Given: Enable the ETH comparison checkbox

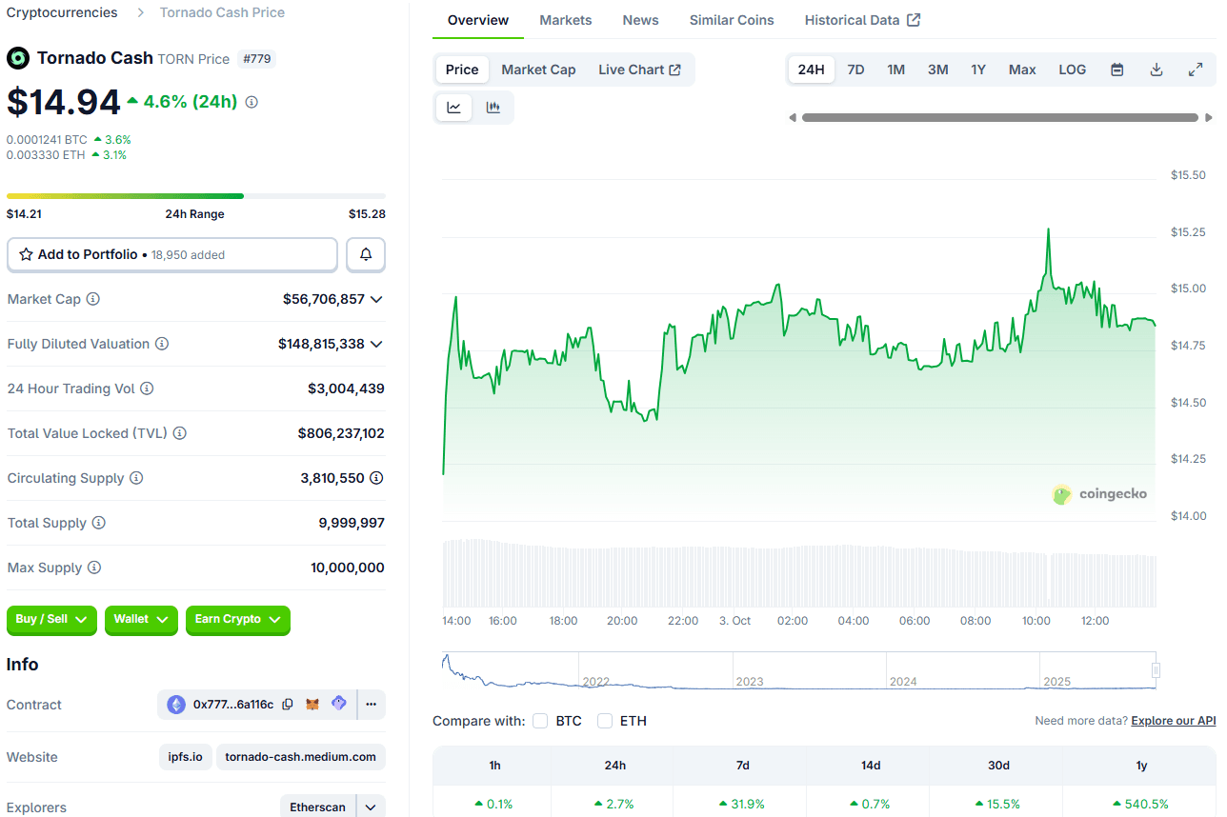Looking at the screenshot, I should point(604,721).
